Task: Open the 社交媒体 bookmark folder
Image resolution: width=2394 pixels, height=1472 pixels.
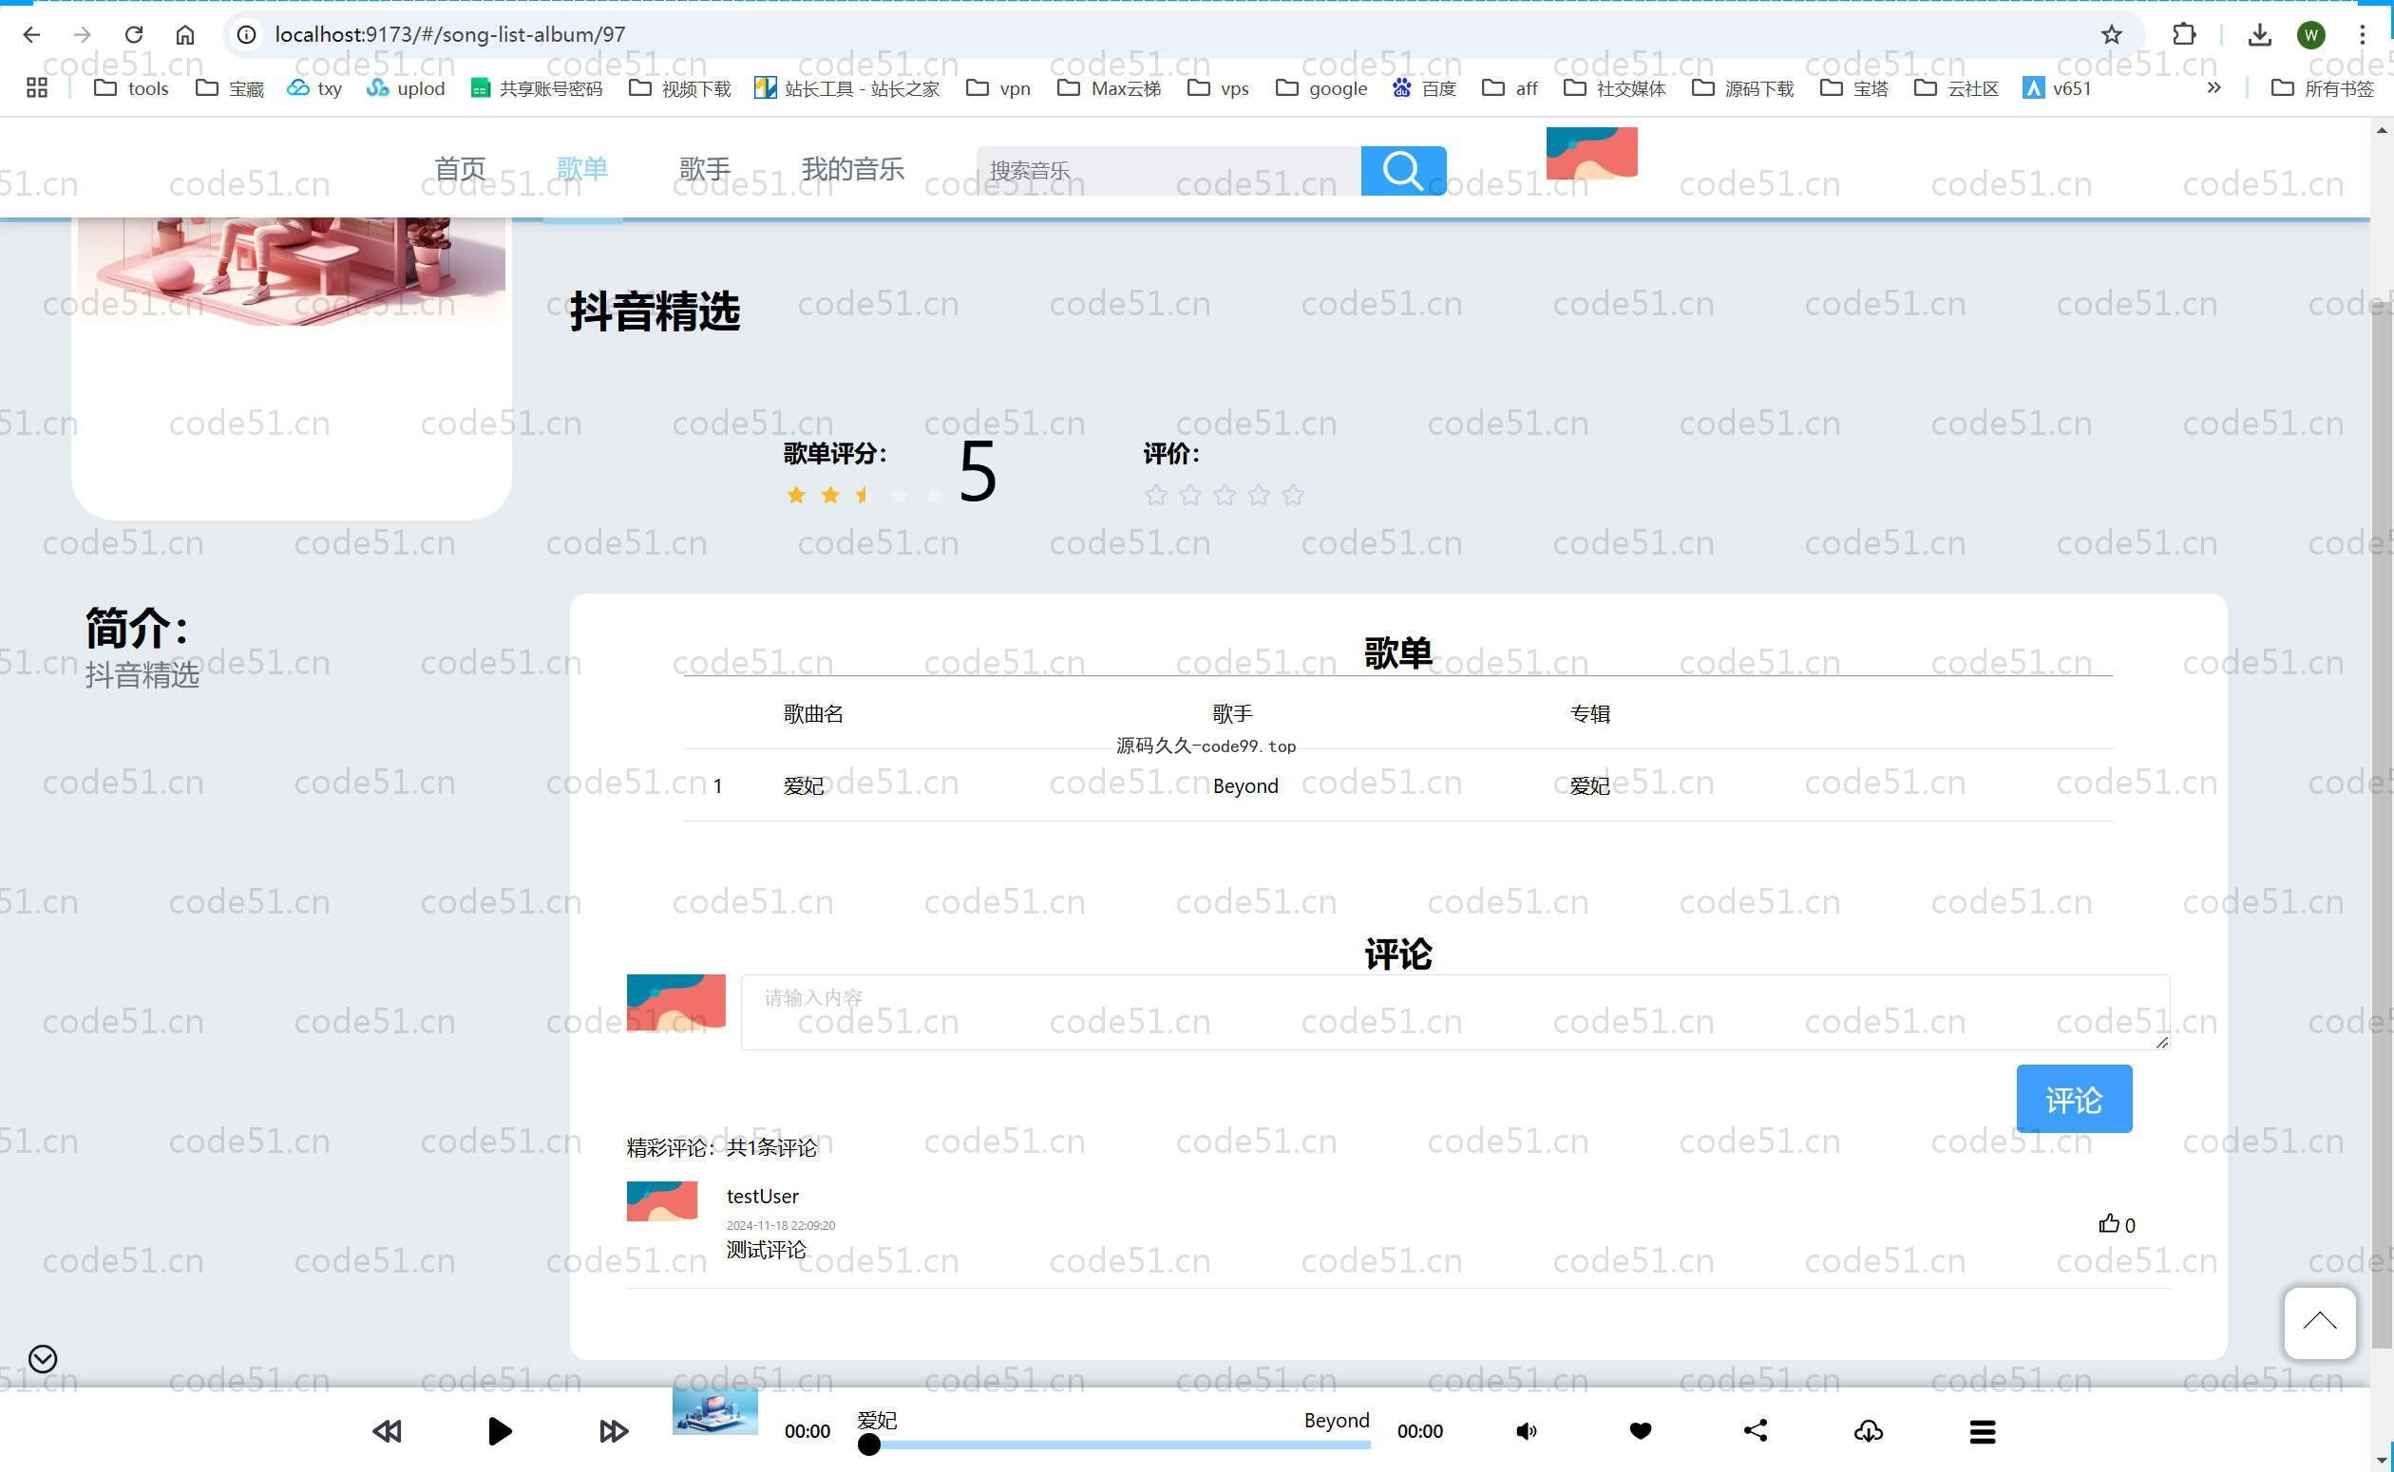Action: pos(1615,87)
